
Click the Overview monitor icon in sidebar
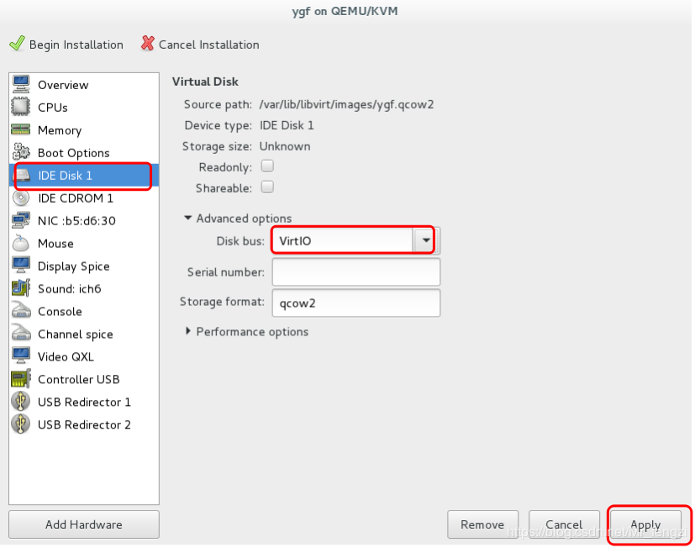[21, 85]
